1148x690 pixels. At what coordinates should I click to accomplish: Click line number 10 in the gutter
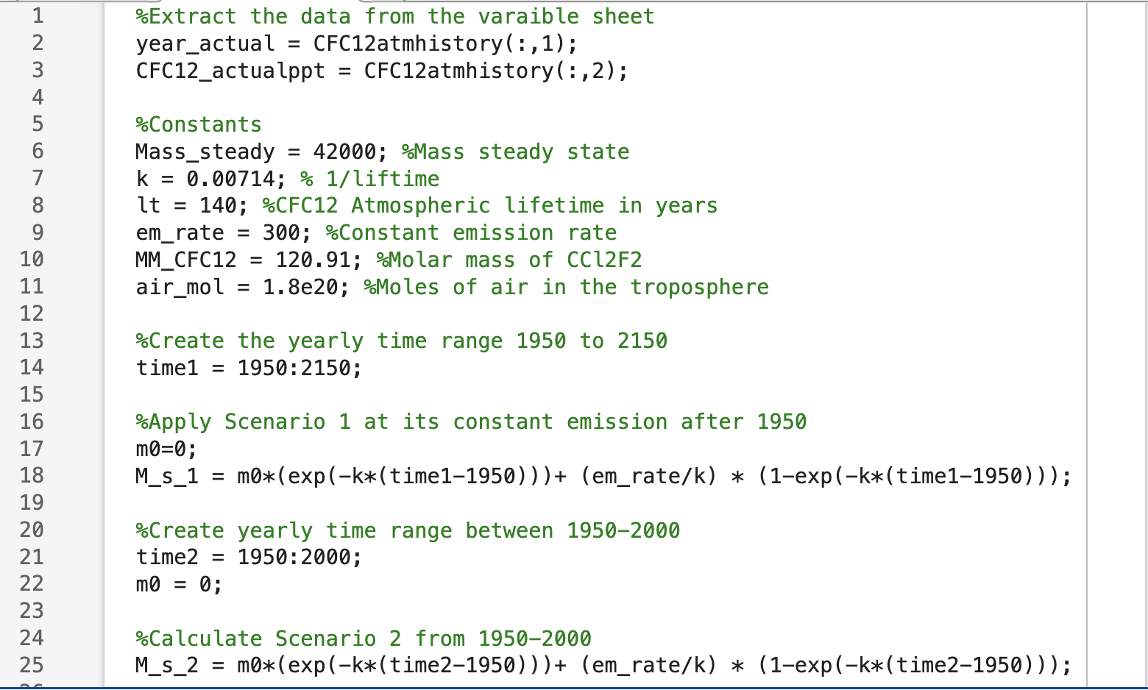pyautogui.click(x=32, y=259)
